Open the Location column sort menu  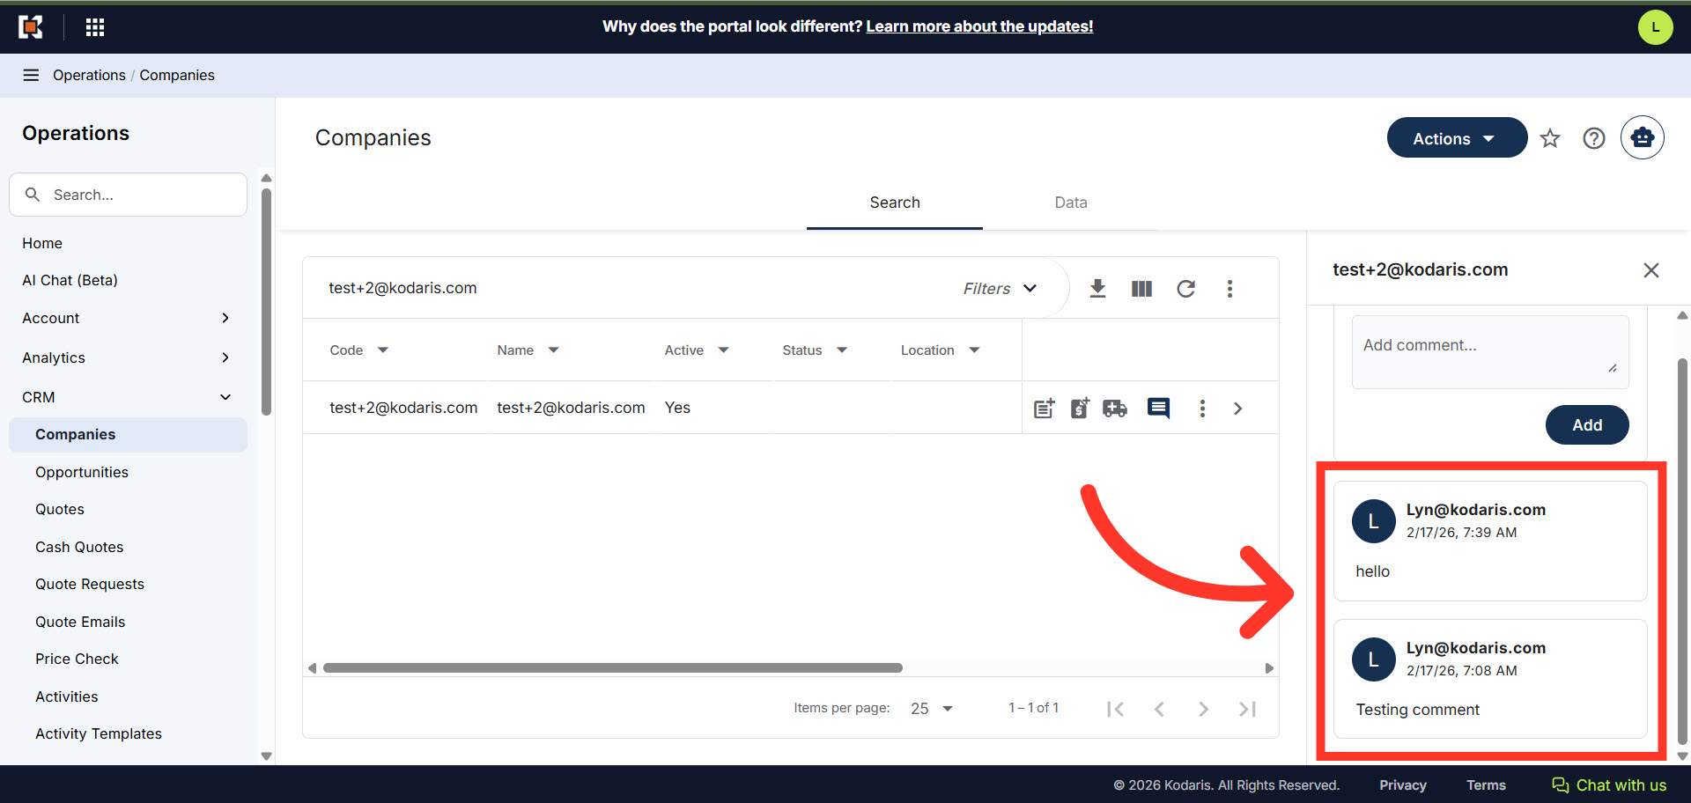974,350
